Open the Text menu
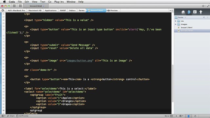Viewport: 210px width, 118px height. pyautogui.click(x=43, y=2)
